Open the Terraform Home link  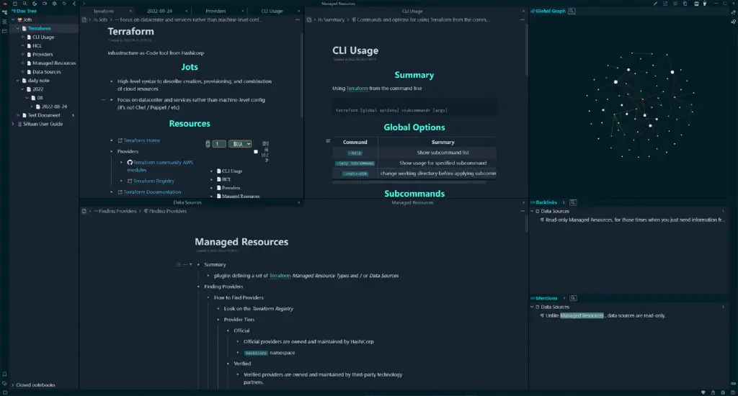tap(142, 140)
